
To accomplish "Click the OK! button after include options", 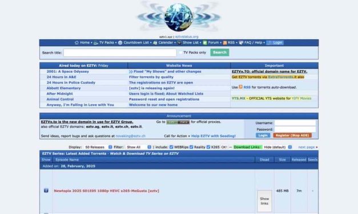I will (224, 147).
